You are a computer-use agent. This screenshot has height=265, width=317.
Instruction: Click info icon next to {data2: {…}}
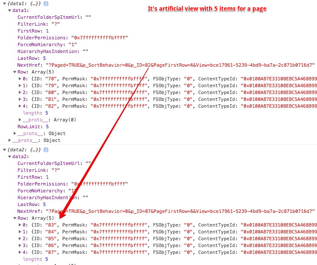tap(46, 150)
